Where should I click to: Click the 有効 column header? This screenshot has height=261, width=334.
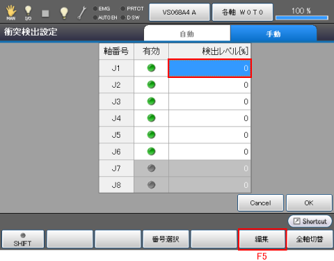pyautogui.click(x=151, y=51)
